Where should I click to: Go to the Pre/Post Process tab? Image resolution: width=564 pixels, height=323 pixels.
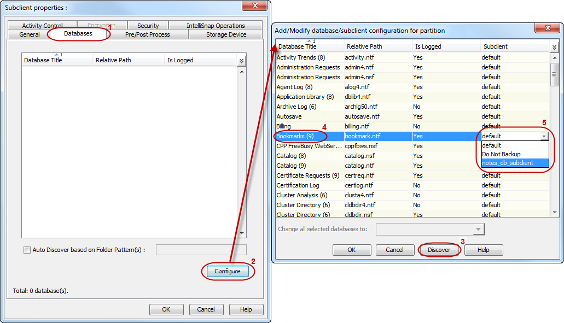click(x=147, y=34)
